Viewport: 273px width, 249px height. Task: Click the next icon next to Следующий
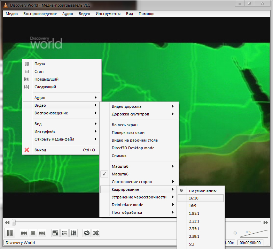(27, 87)
